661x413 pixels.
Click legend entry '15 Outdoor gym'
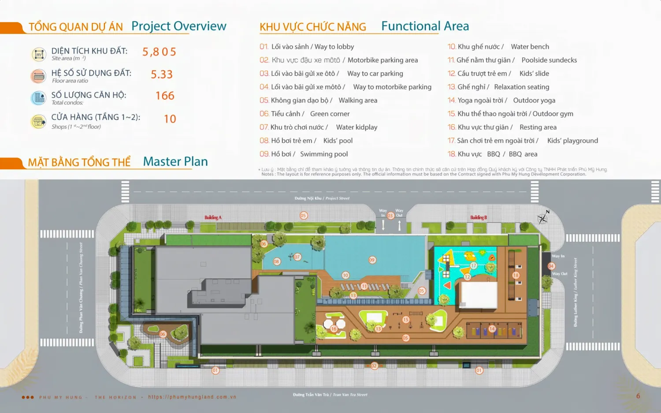click(510, 114)
